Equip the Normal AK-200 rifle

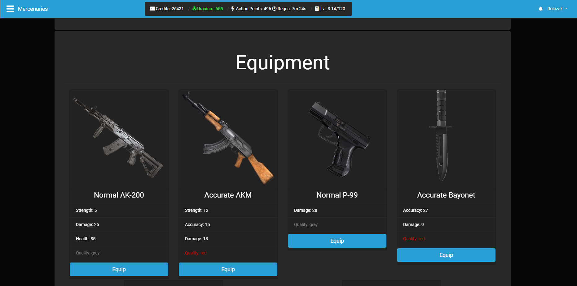119,269
